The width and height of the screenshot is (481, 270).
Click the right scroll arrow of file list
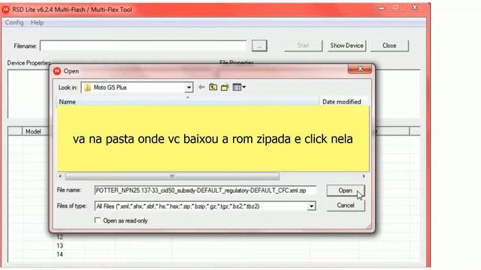pos(364,176)
